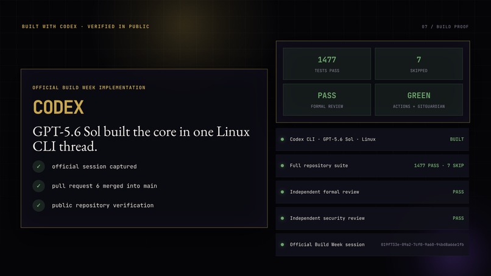Screen dimensions: 491x276
Task: Click the CODEX gold heading
Action: click(x=58, y=107)
